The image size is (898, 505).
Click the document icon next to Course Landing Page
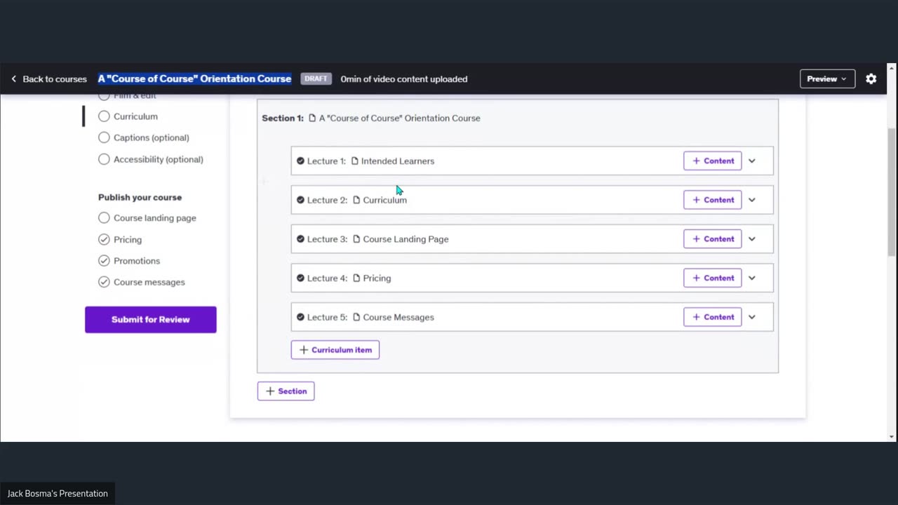[x=356, y=239]
